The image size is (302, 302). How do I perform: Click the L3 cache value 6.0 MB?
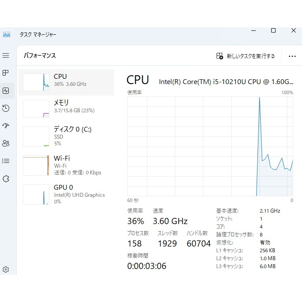(268, 266)
